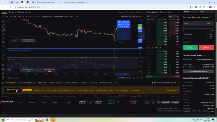
Task: Click the green 'Лонг' button
Action: coord(190,48)
